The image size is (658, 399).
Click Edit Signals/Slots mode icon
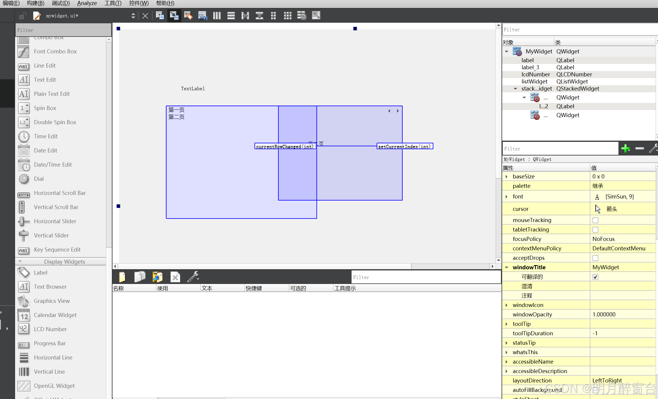[174, 15]
